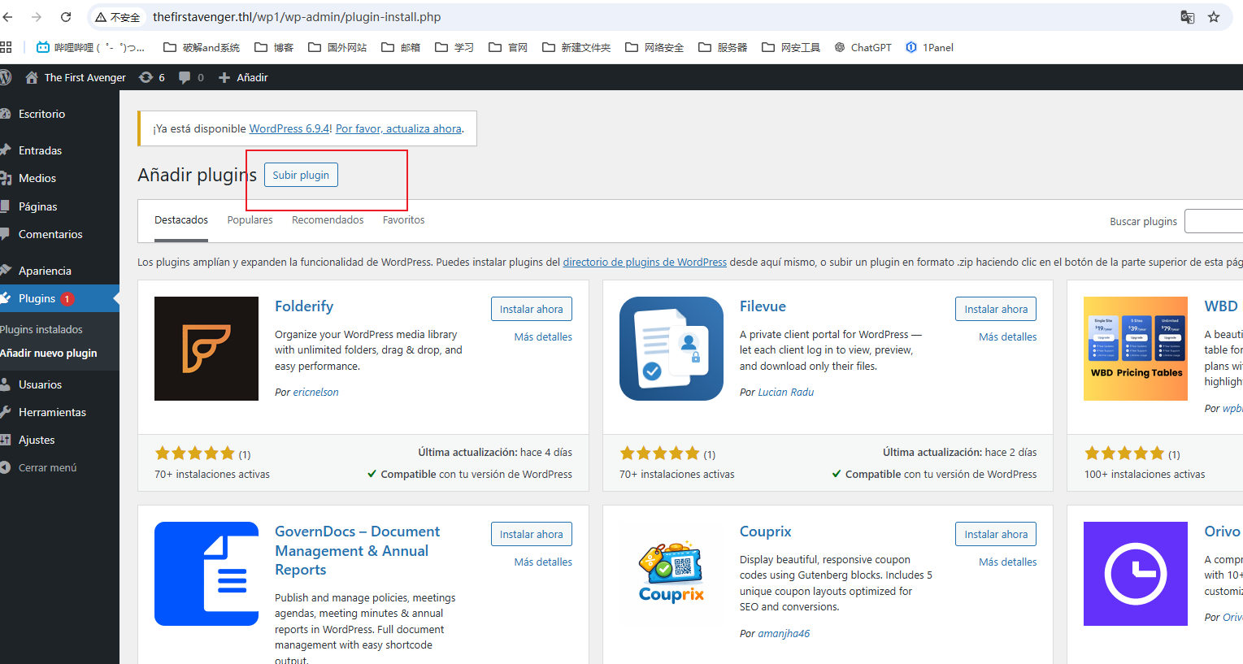Open Entradas in the sidebar
1243x664 pixels.
(x=59, y=150)
